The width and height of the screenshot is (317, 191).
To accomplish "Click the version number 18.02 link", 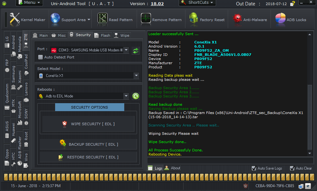I will [157, 4].
